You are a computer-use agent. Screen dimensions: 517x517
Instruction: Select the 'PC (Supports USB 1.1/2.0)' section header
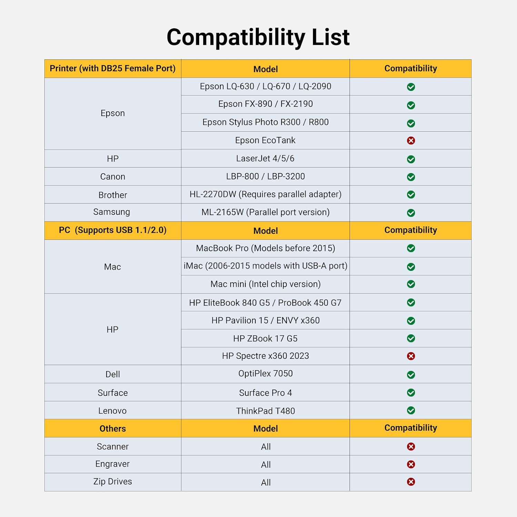click(113, 230)
